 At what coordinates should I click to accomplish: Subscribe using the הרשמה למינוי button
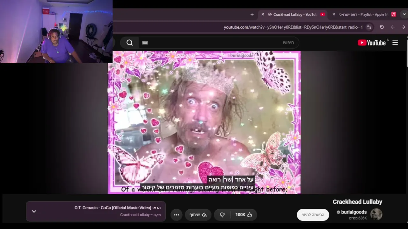(313, 215)
